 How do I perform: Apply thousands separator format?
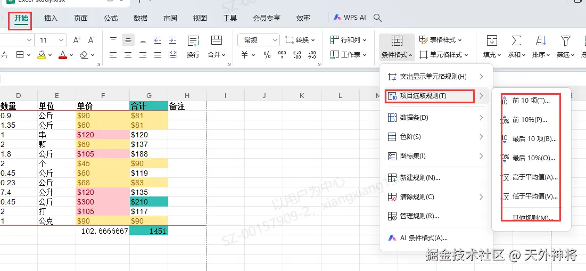click(282, 55)
